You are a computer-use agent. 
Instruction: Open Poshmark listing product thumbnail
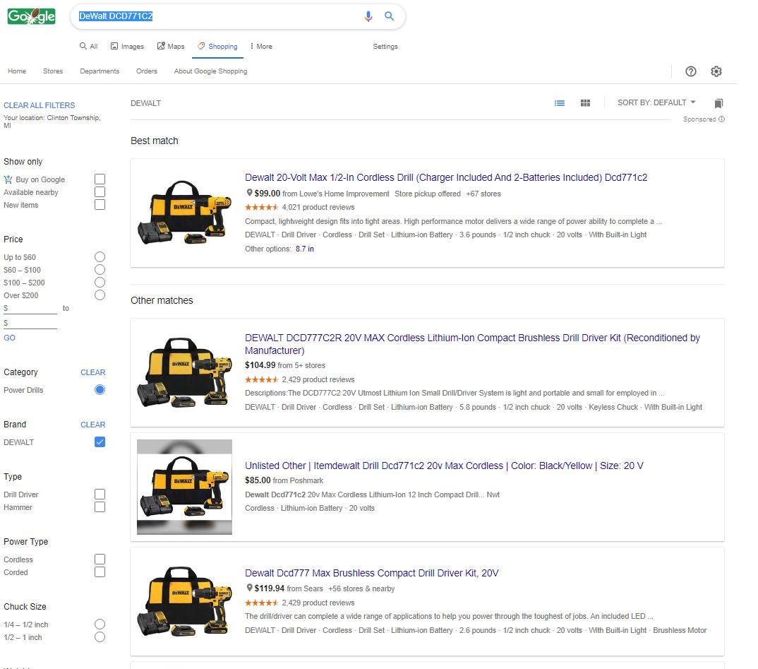tap(185, 487)
